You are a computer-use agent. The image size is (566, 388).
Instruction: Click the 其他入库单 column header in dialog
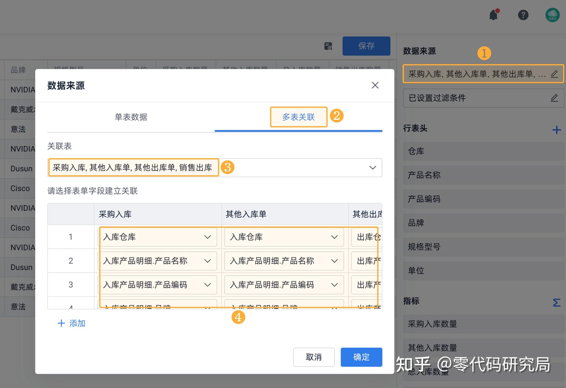285,214
